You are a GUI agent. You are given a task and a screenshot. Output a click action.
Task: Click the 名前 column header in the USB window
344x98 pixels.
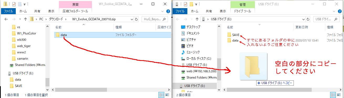[230, 27]
